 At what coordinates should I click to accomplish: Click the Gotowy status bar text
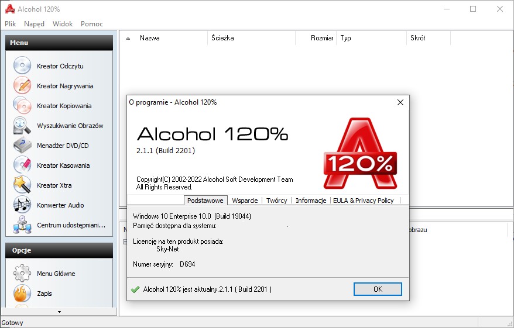[x=12, y=323]
